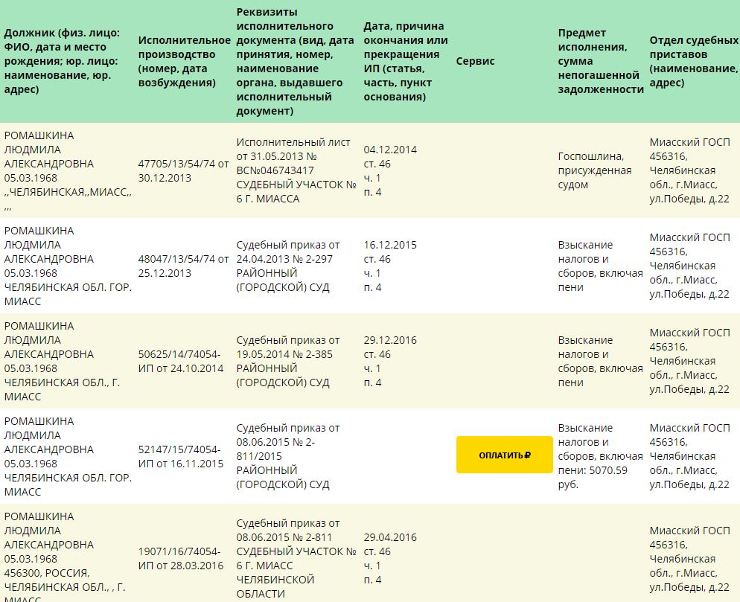The image size is (740, 602).
Task: Click end date 29.04.2016 cell
Action: [390, 559]
